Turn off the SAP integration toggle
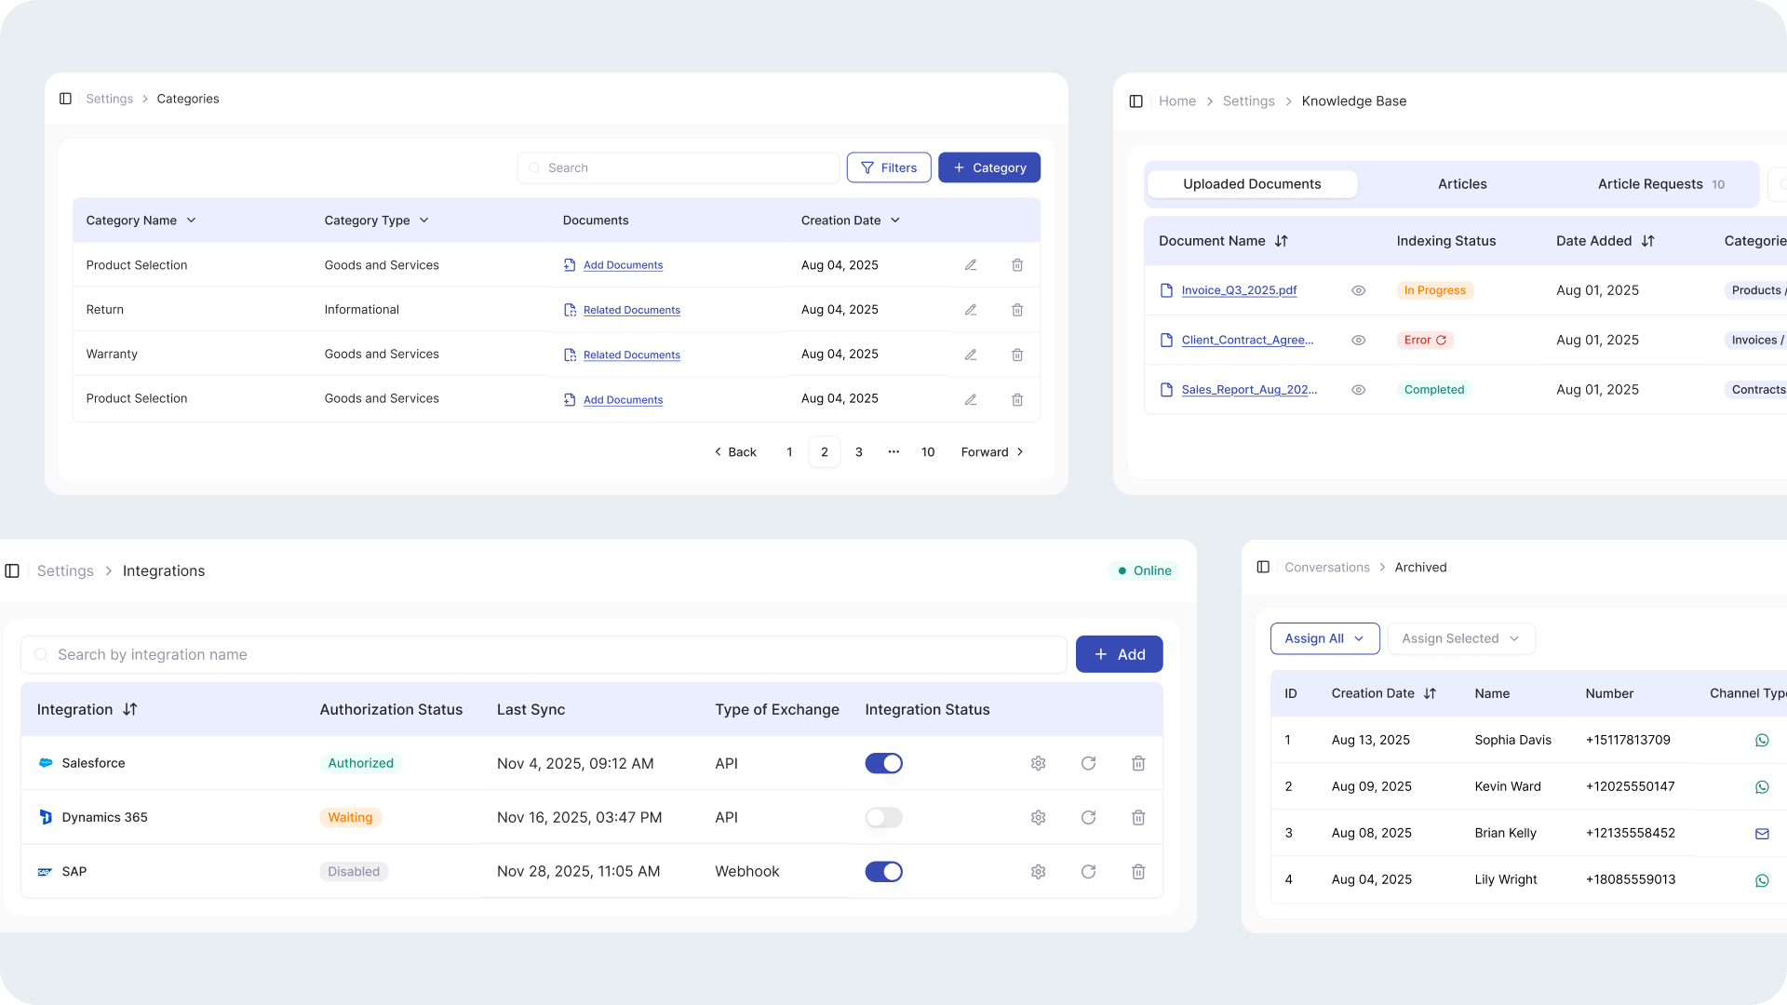 pos(883,871)
